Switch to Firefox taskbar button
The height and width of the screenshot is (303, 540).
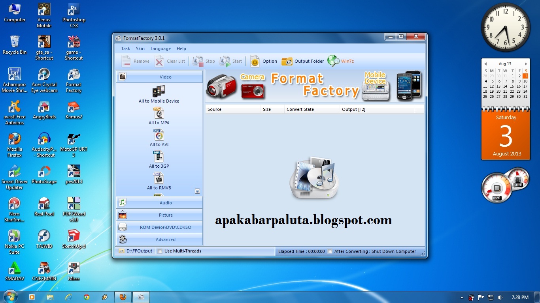[x=123, y=297]
